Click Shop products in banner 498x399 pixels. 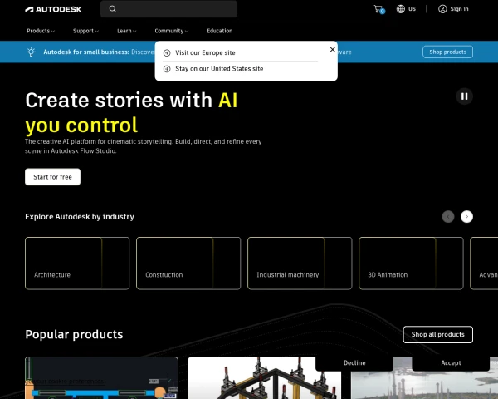[448, 52]
